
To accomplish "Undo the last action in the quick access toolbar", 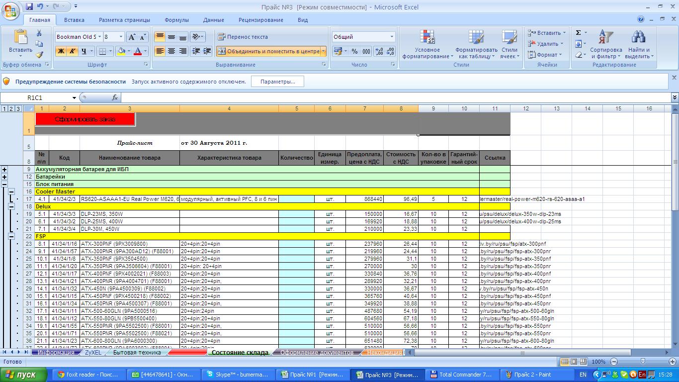I will click(40, 6).
